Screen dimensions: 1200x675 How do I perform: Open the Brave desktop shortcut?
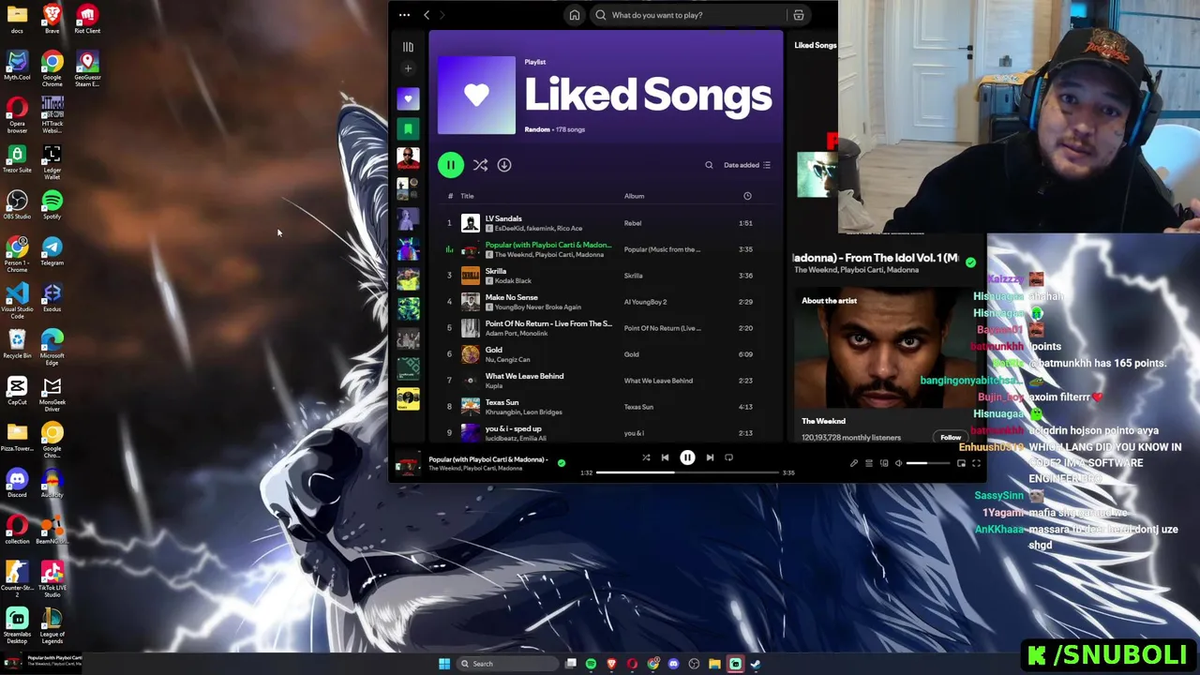pyautogui.click(x=52, y=18)
